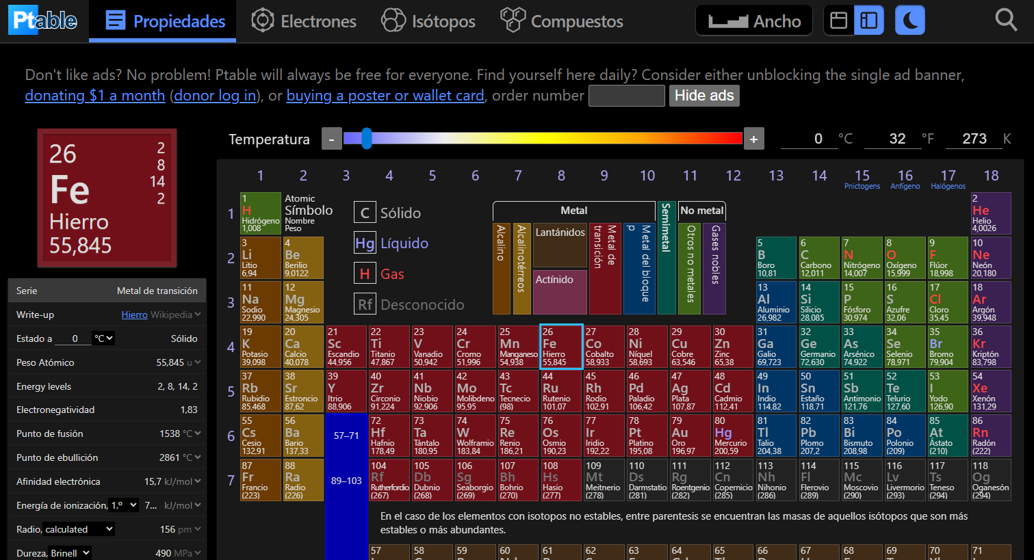Click the Ptable logo

coord(42,21)
